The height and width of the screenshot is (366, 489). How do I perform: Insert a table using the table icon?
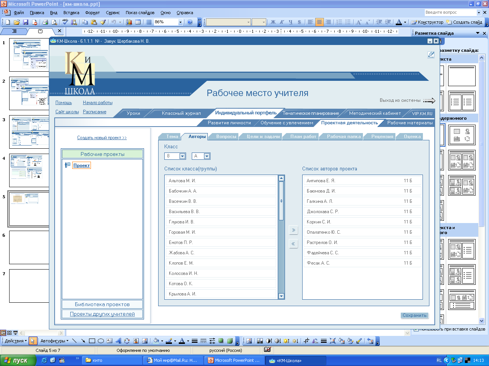click(x=138, y=22)
